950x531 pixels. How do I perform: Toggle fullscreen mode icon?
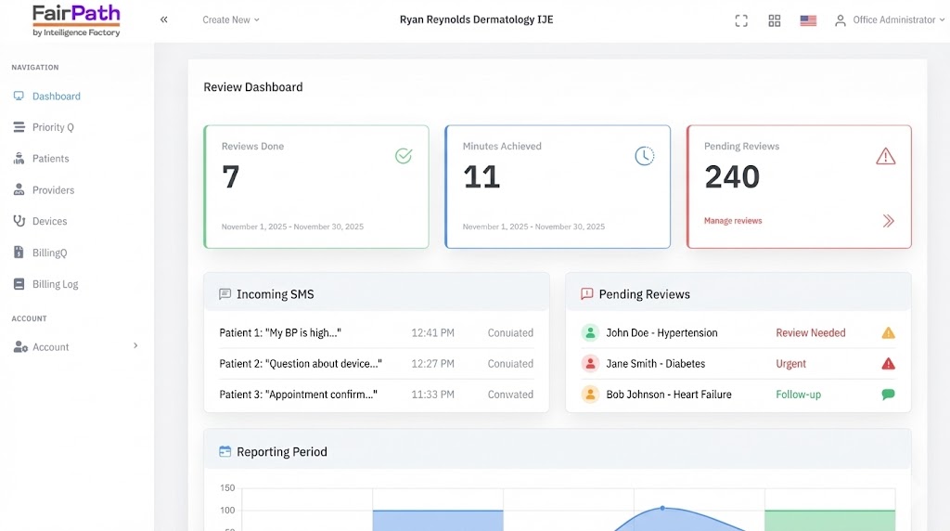[x=741, y=20]
